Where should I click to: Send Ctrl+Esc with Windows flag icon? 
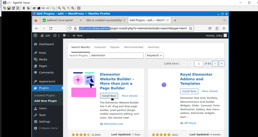[39, 8]
